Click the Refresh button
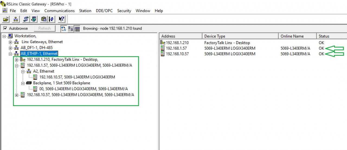 (x=44, y=28)
